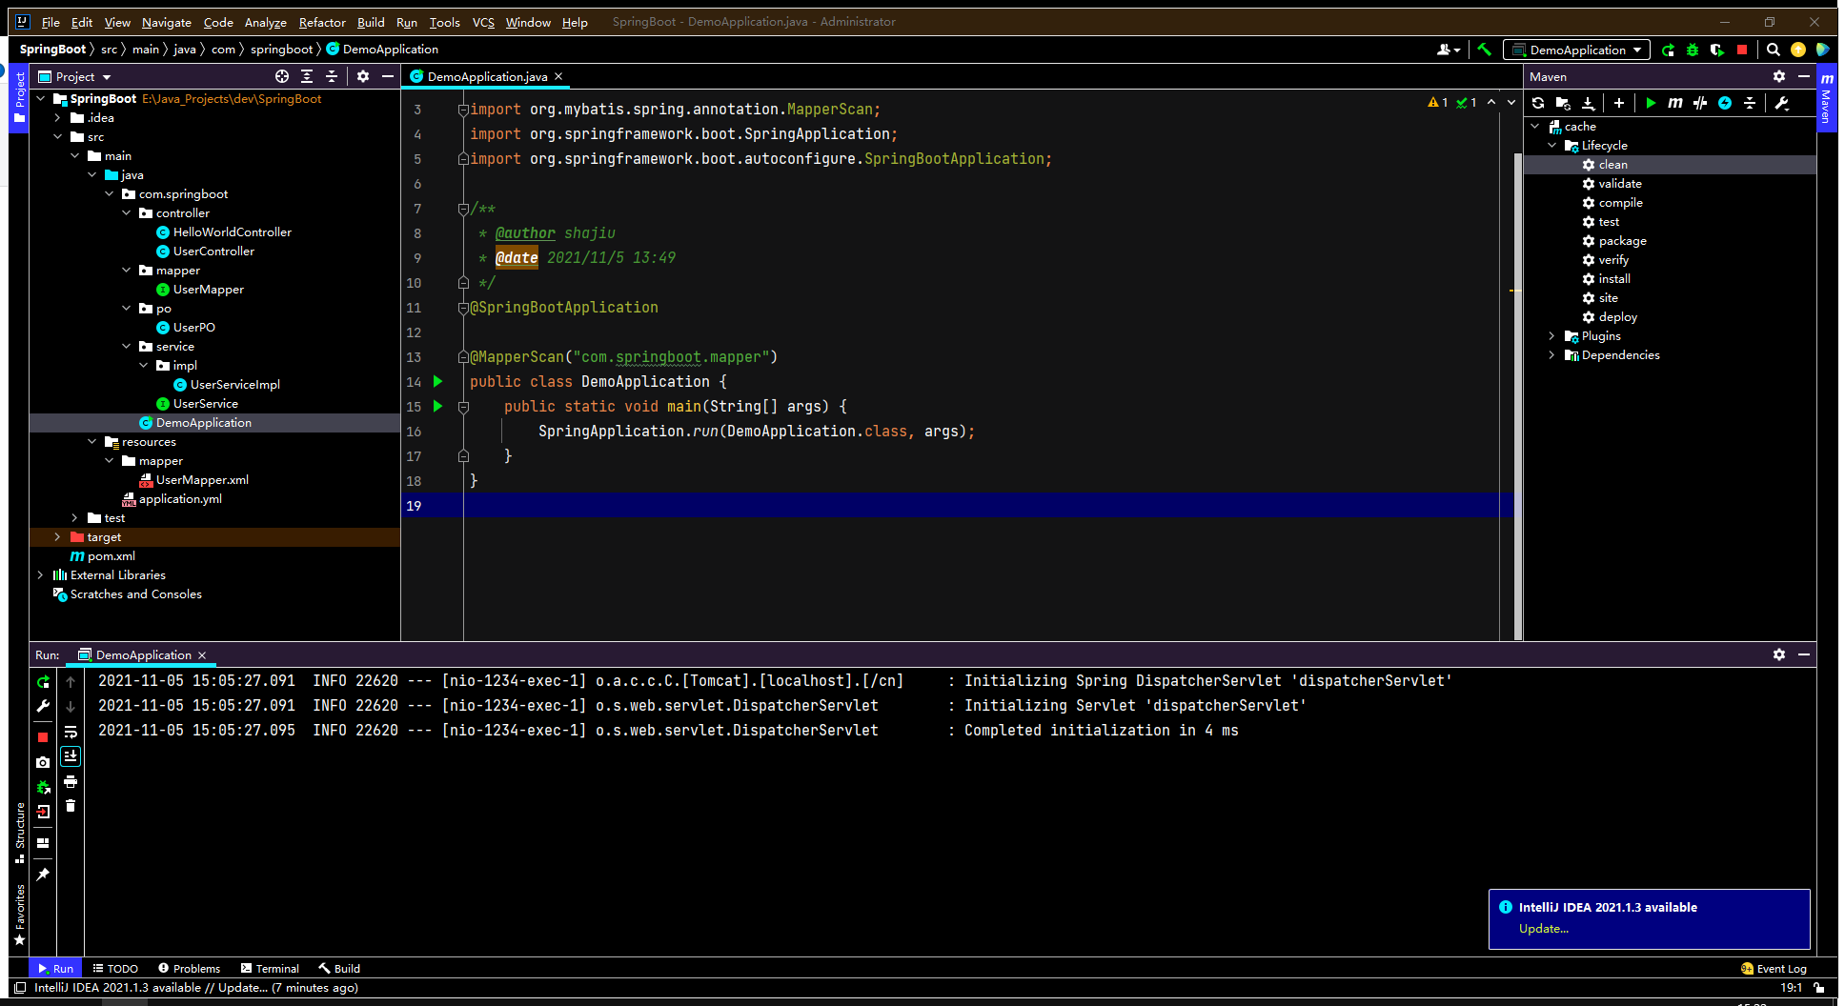Stop the application via top toolbar
This screenshot has width=1845, height=1006.
click(x=1742, y=50)
